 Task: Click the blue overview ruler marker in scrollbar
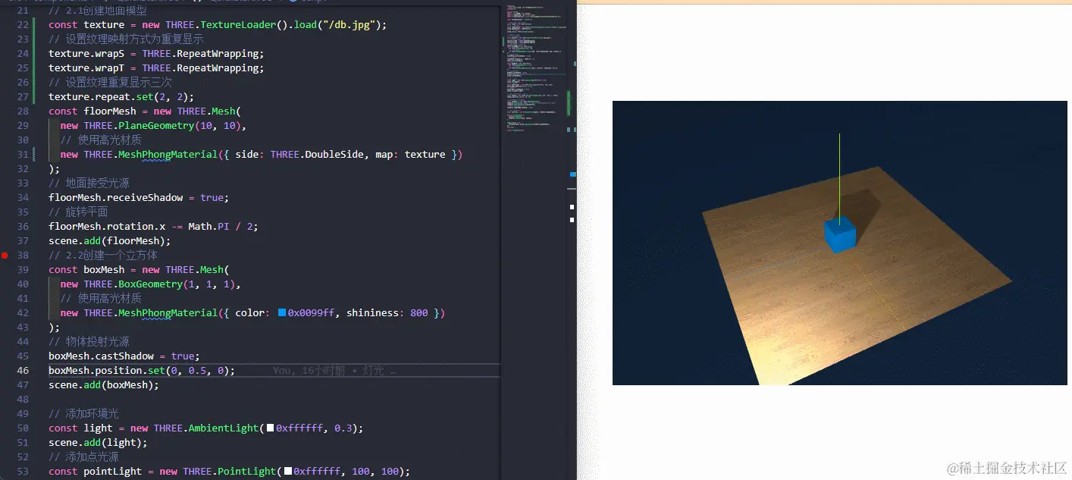point(572,174)
